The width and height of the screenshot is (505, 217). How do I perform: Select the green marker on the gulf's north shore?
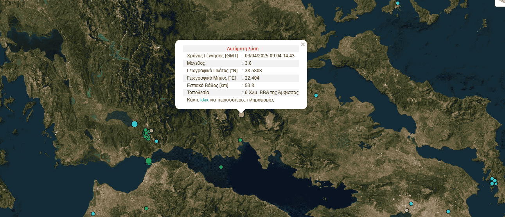[241, 140]
